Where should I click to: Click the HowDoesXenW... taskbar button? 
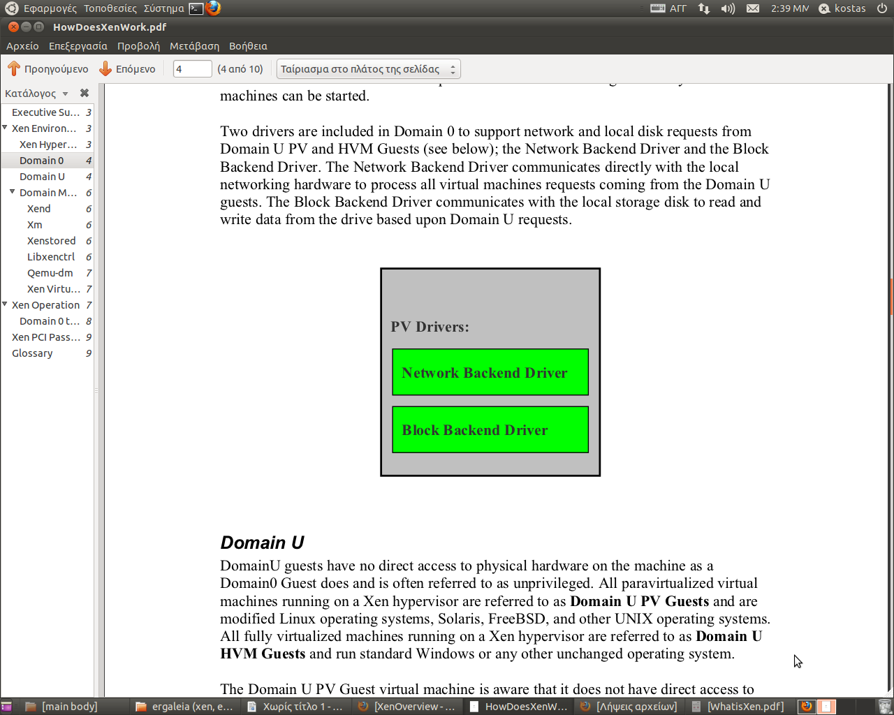tap(518, 707)
